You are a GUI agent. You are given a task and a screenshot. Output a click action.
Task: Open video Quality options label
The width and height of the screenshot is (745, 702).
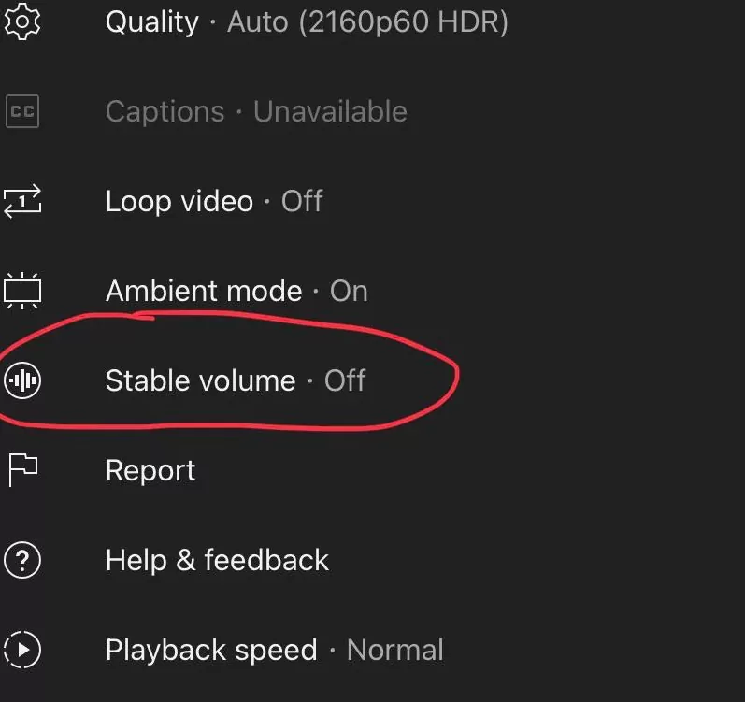pyautogui.click(x=151, y=21)
